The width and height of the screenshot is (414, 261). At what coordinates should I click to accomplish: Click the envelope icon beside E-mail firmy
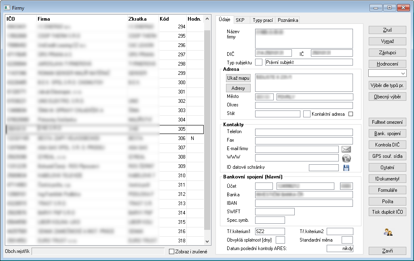point(346,149)
